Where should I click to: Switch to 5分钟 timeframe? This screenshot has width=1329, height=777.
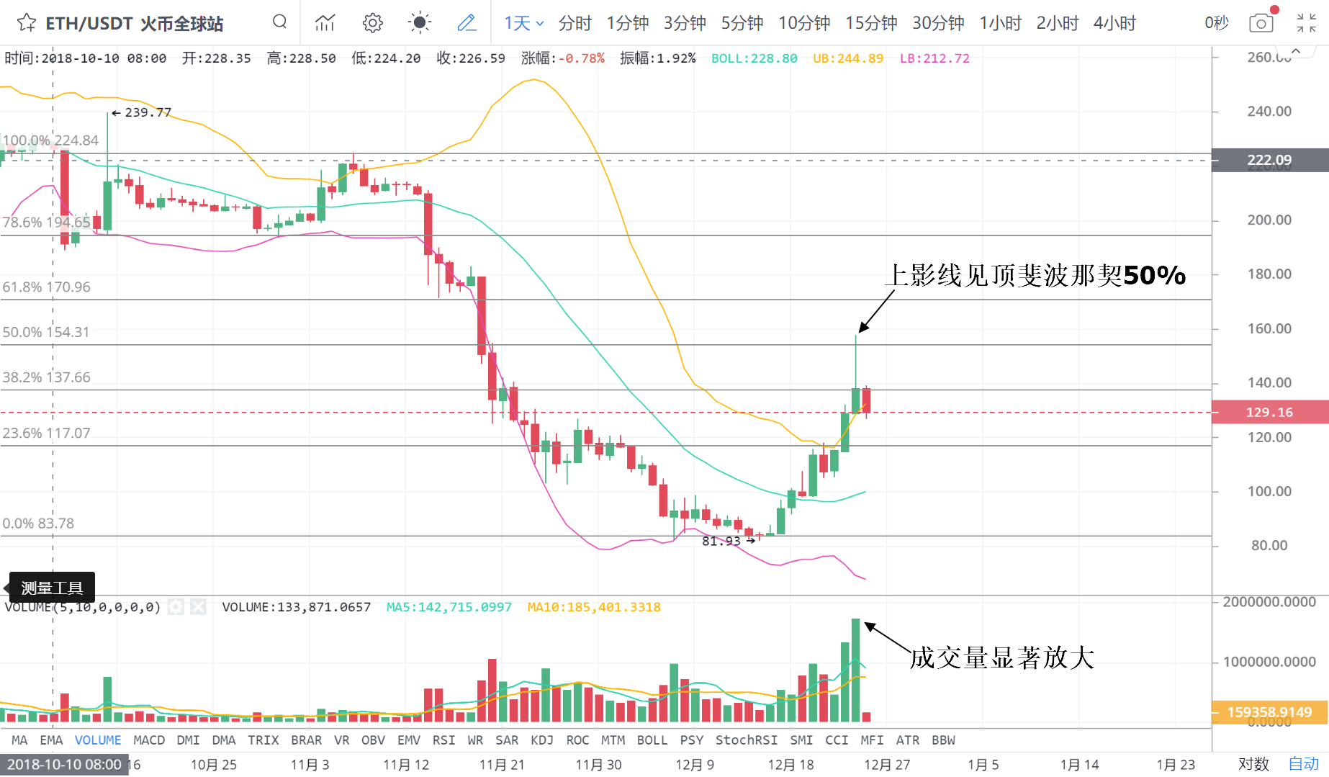pos(742,23)
